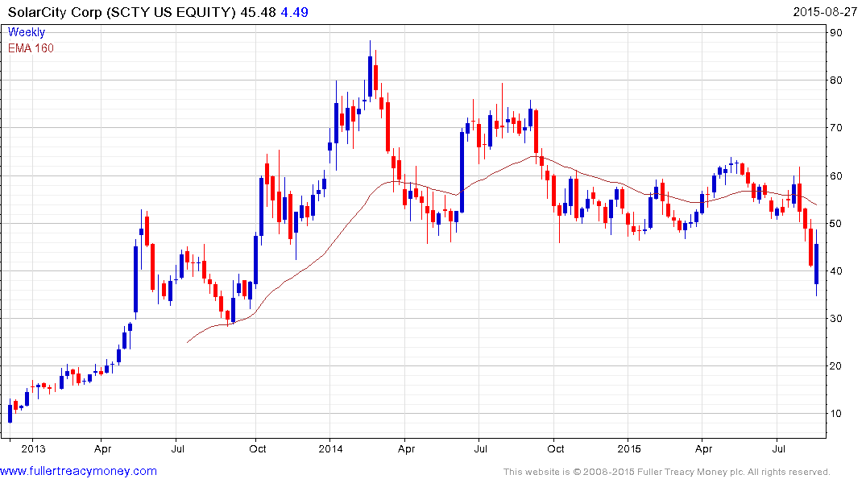The height and width of the screenshot is (483, 866).
Task: Select the 10 price axis label
Action: [x=836, y=414]
